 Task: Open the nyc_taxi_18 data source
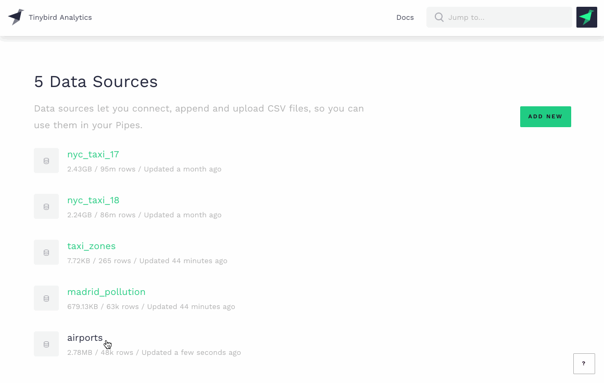(93, 200)
